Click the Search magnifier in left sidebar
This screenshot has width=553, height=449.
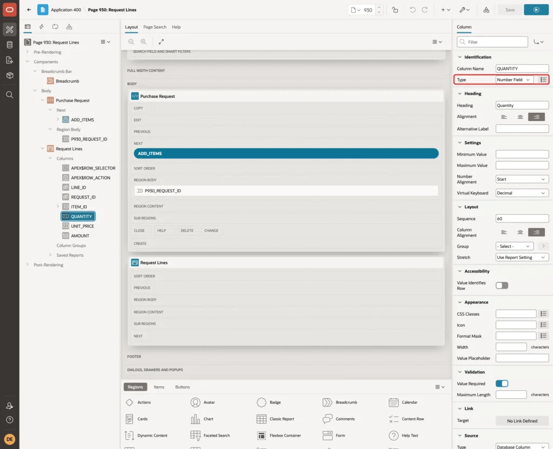tap(10, 95)
